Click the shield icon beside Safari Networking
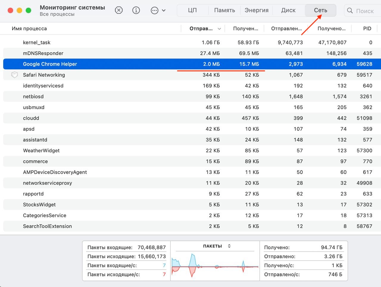 (14, 75)
